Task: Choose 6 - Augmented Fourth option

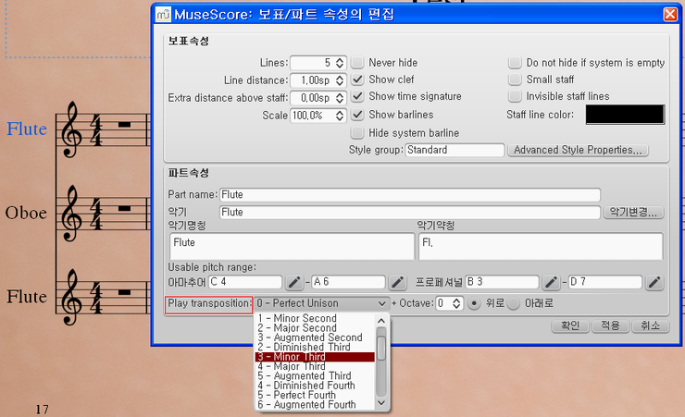Action: tap(315, 404)
